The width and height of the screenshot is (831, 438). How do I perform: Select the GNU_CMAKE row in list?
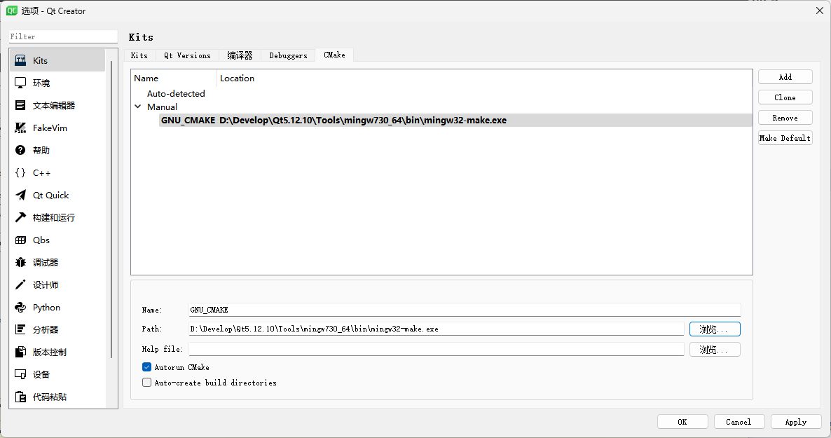pos(455,121)
